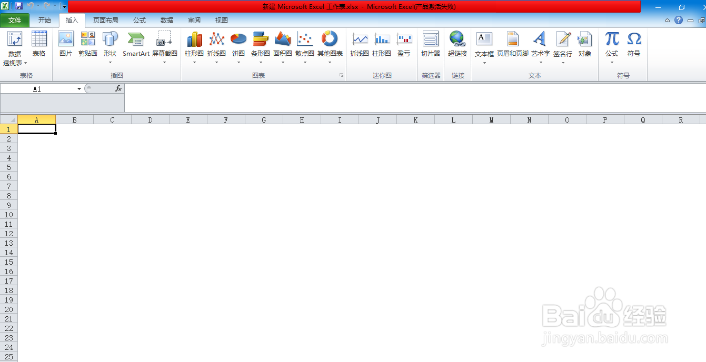Insert a SmartArt graphic
This screenshot has height=362, width=706.
coord(136,44)
